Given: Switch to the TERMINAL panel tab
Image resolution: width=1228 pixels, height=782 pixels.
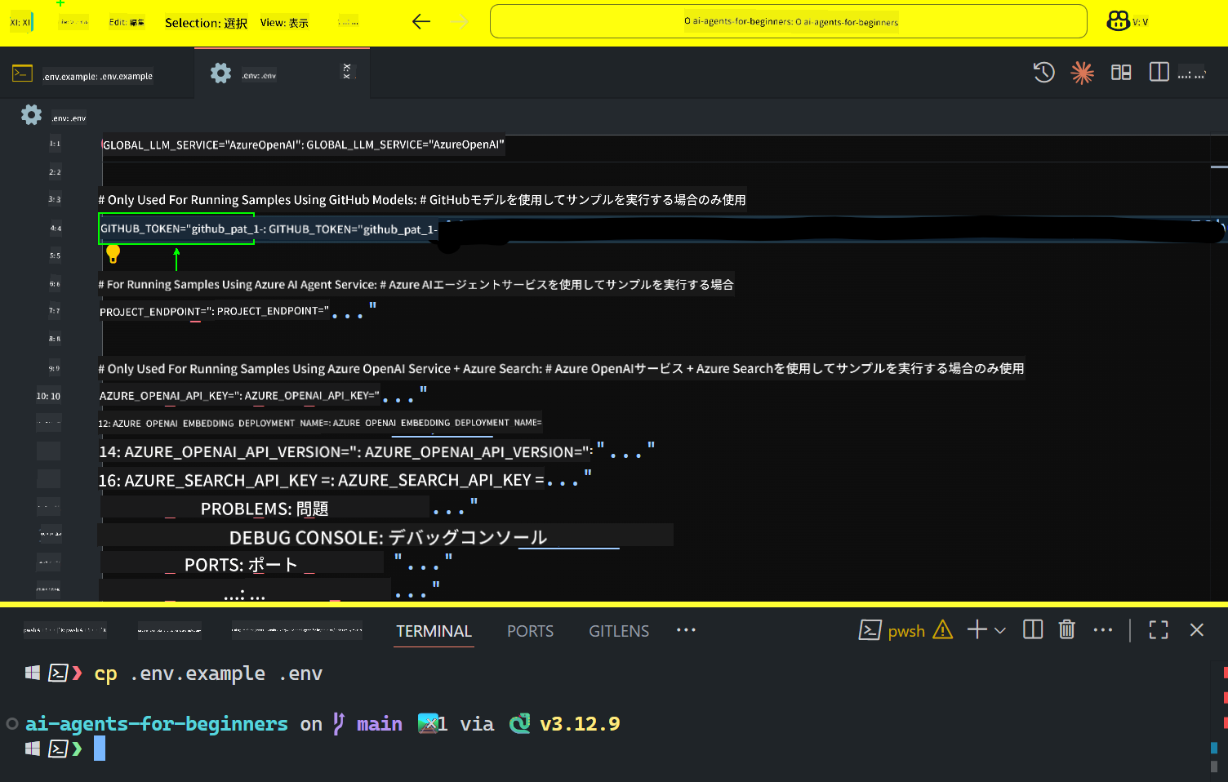Looking at the screenshot, I should pyautogui.click(x=434, y=631).
